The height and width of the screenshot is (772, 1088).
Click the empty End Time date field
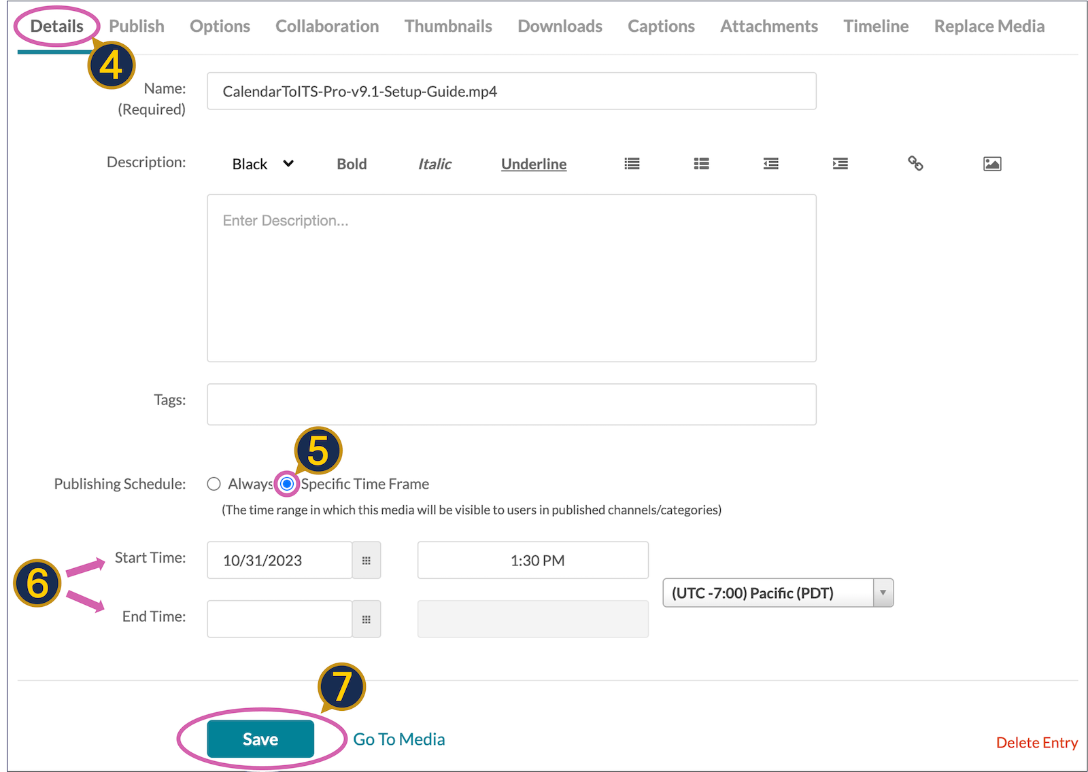(x=279, y=619)
